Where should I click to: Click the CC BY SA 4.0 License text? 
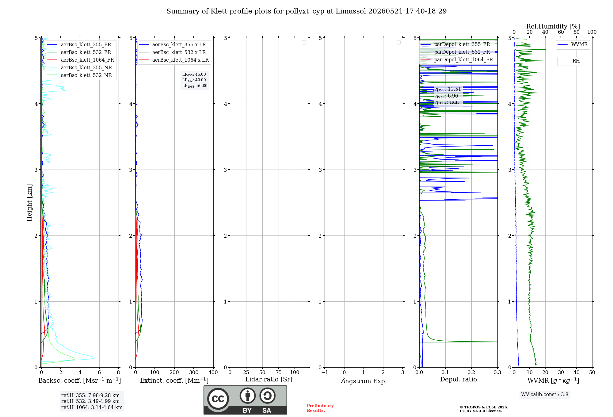pos(481,411)
